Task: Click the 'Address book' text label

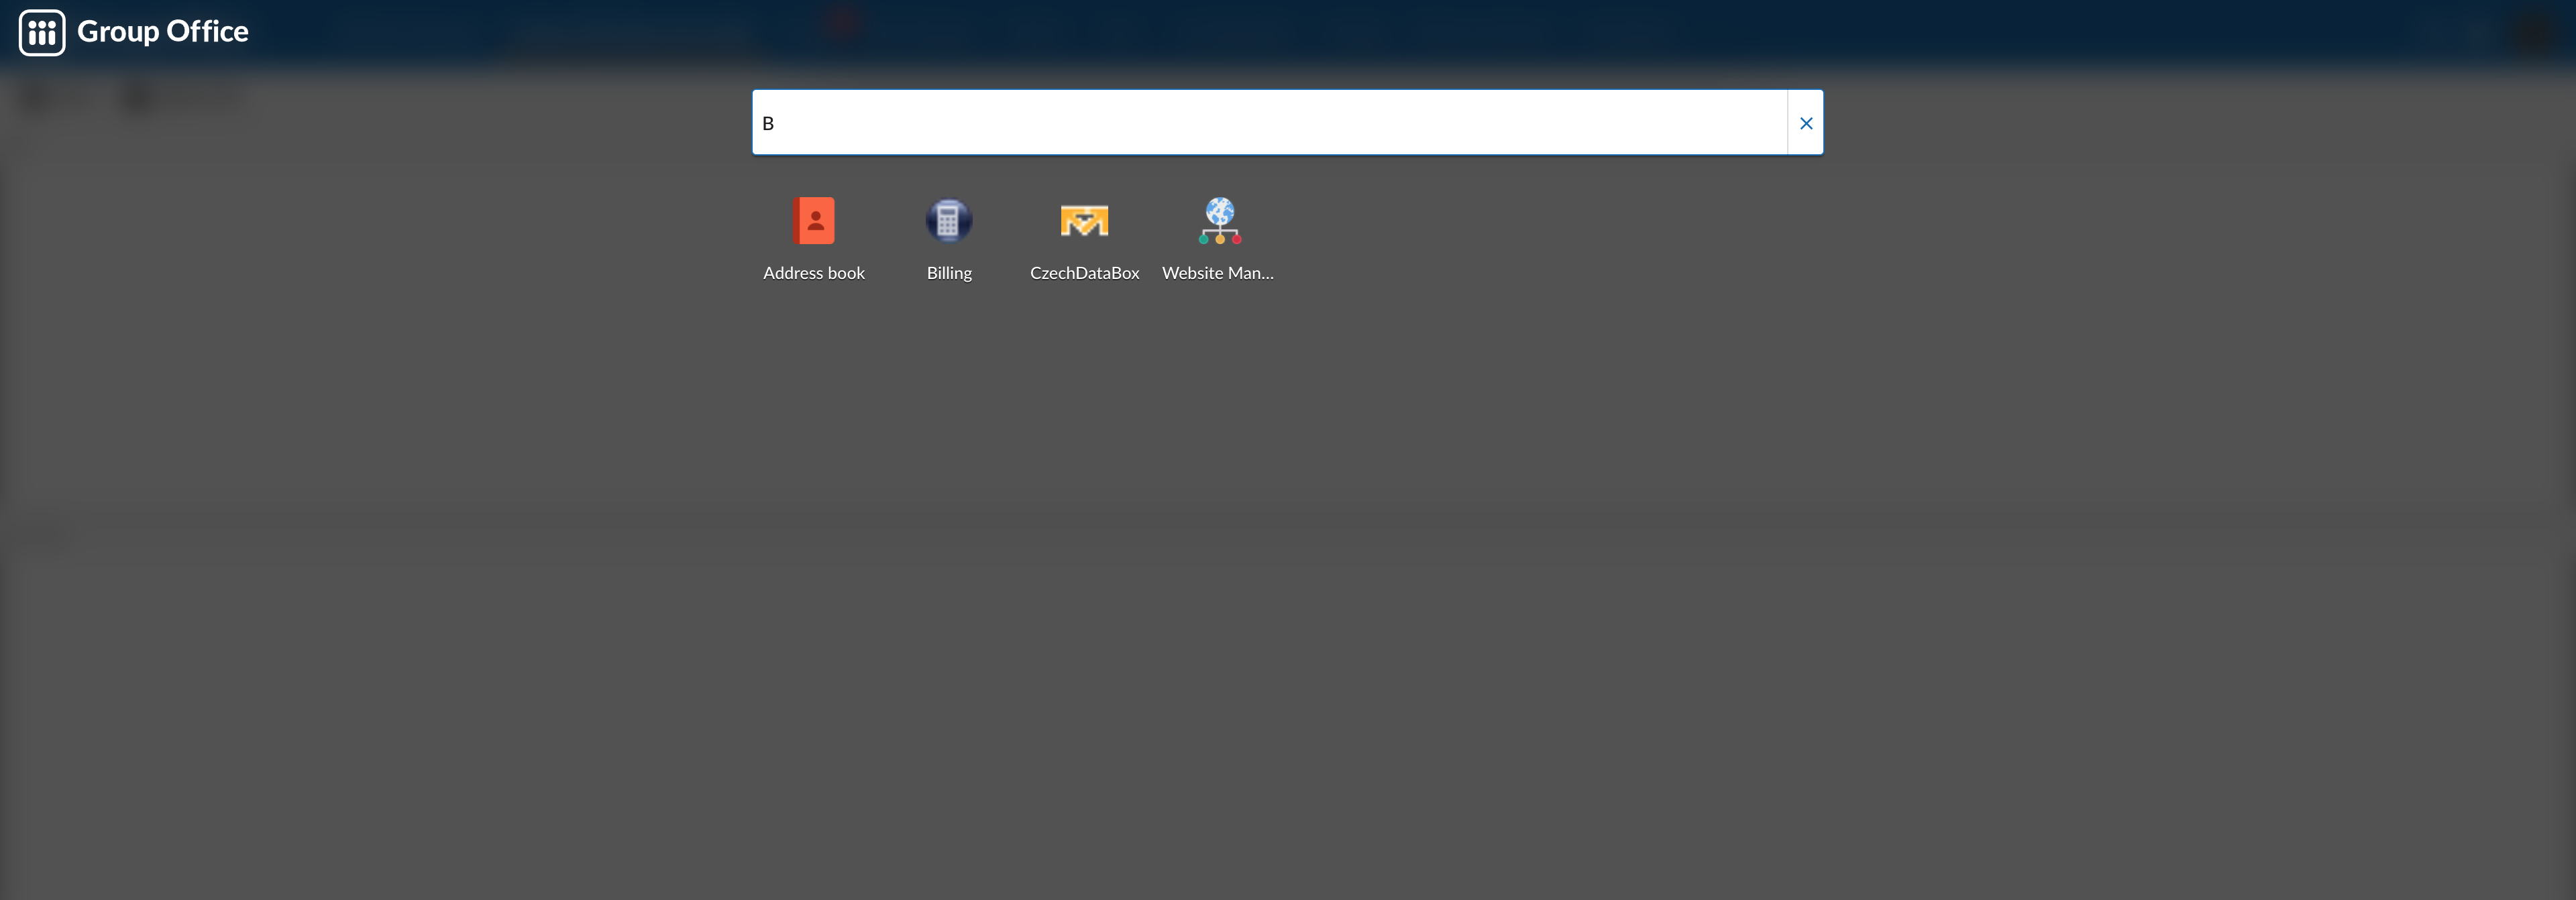Action: click(814, 273)
